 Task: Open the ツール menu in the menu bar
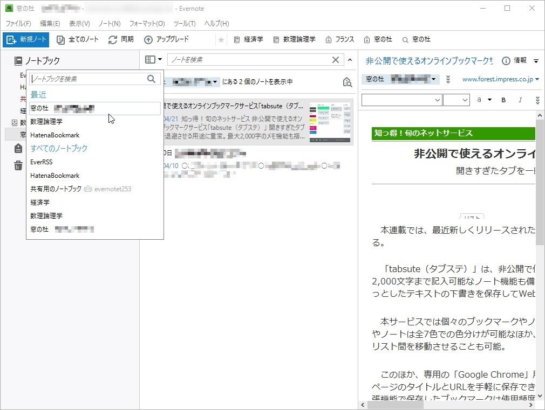[x=183, y=23]
